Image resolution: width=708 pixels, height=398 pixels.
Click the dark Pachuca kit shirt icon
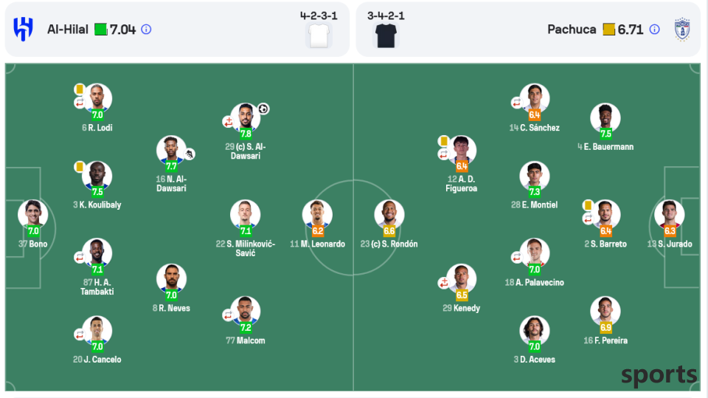point(386,35)
